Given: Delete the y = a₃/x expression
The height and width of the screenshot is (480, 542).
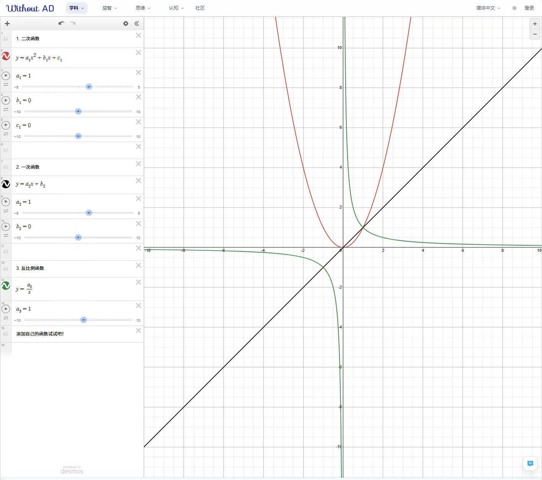Looking at the screenshot, I should [x=139, y=282].
